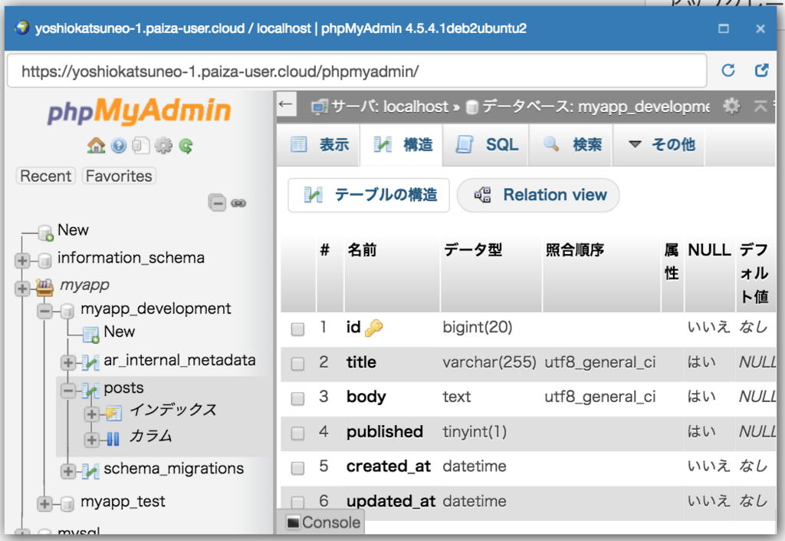The height and width of the screenshot is (541, 785).
Task: Click the back arrow in breadcrumb bar
Action: coord(286,104)
